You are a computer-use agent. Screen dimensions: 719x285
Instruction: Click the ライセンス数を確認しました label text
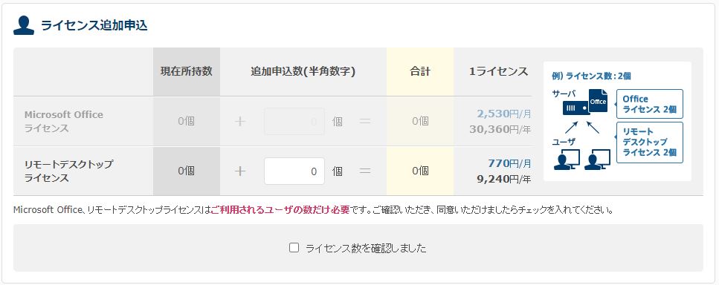(366, 249)
